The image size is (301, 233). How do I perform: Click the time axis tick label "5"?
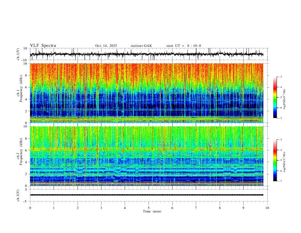(149, 208)
